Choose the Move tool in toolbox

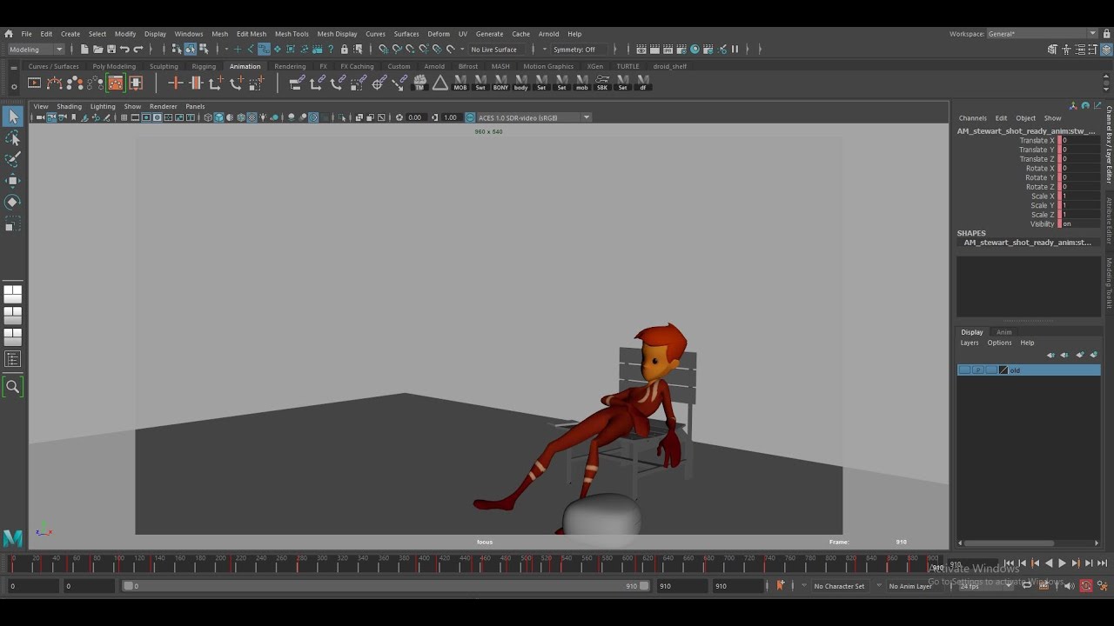(x=13, y=181)
